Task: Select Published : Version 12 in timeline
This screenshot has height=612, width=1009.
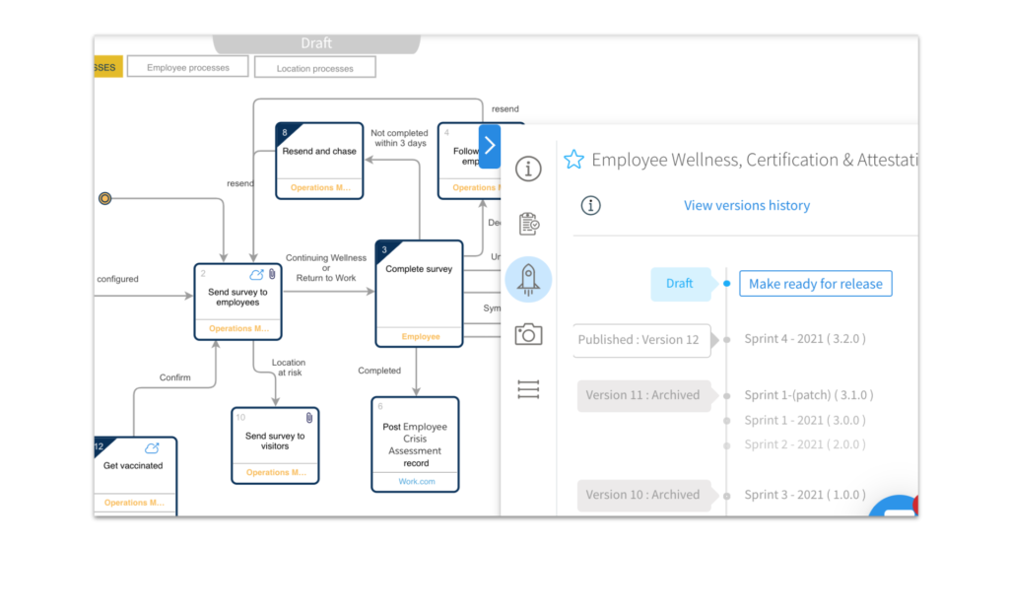Action: point(639,340)
